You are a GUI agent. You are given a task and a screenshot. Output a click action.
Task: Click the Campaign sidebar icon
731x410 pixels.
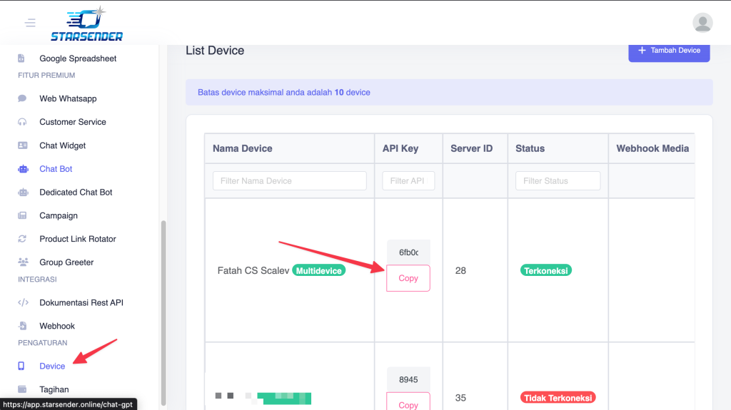pos(22,215)
